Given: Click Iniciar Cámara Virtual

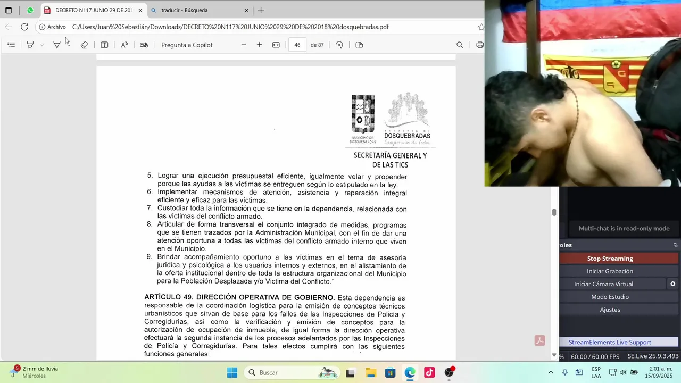Looking at the screenshot, I should click(x=603, y=284).
